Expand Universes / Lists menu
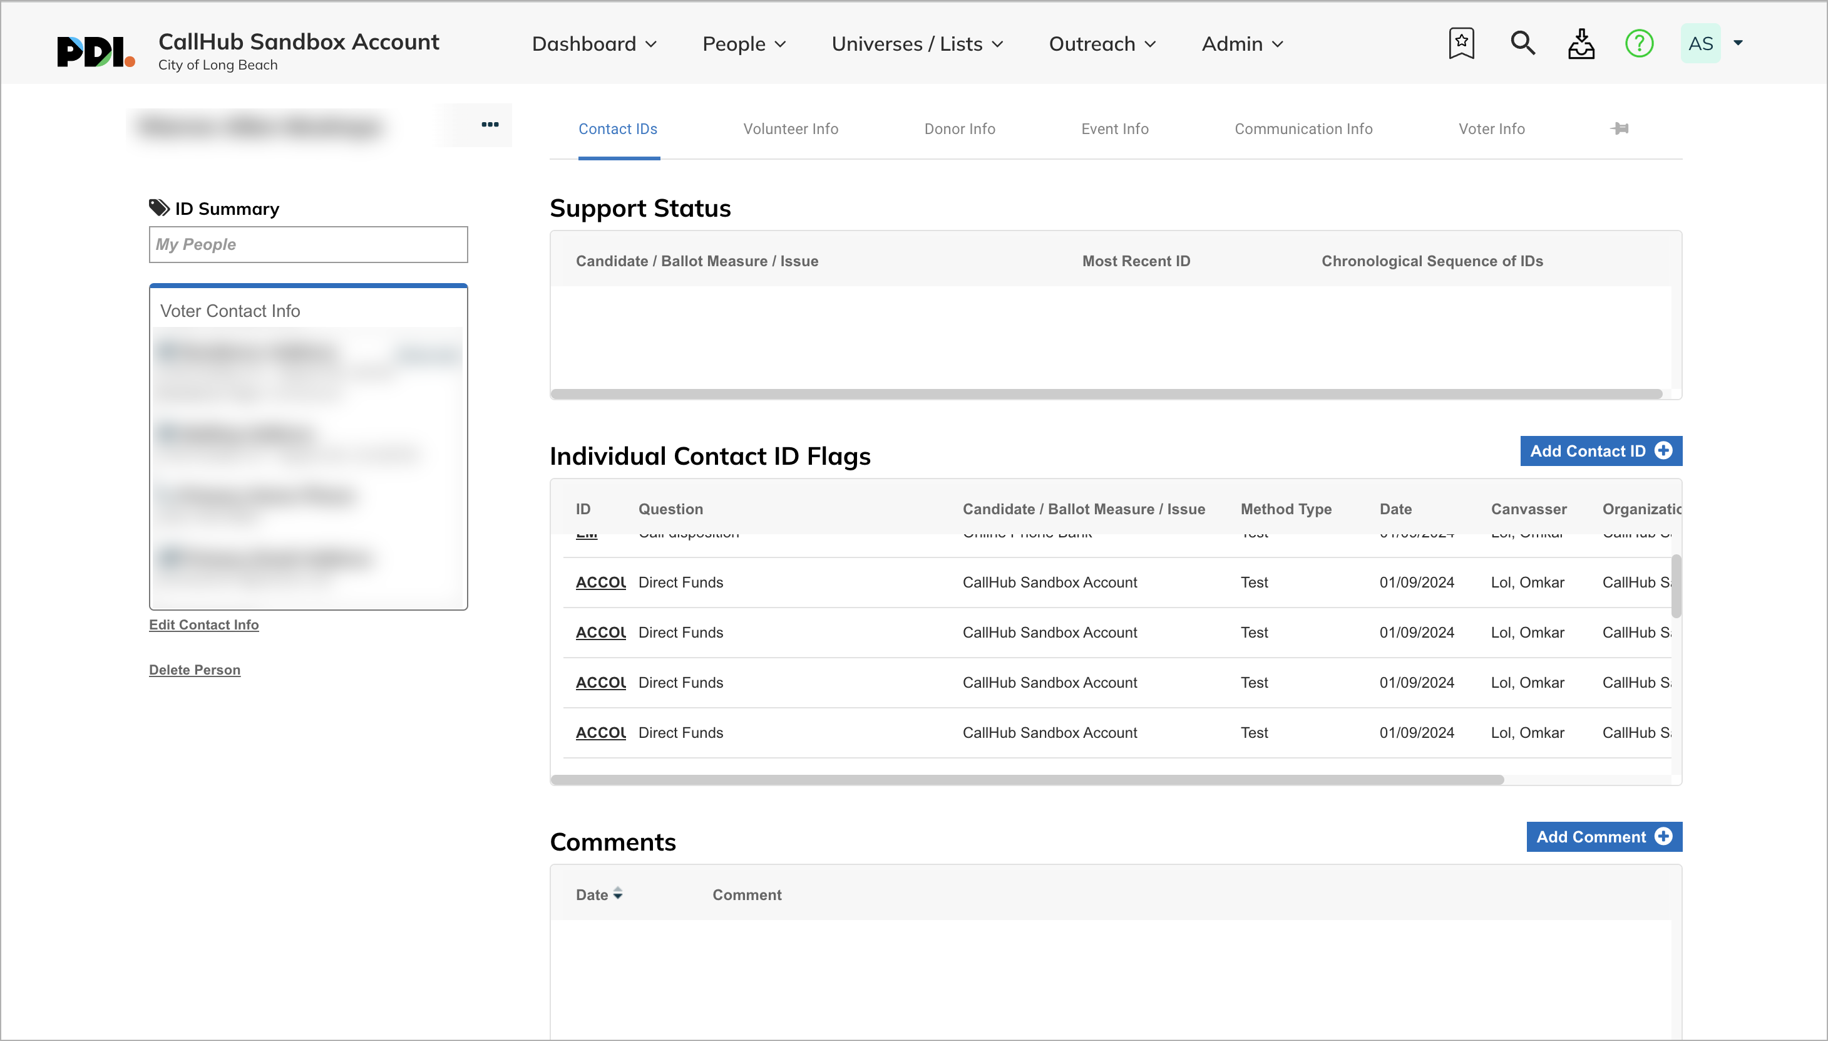 tap(918, 44)
